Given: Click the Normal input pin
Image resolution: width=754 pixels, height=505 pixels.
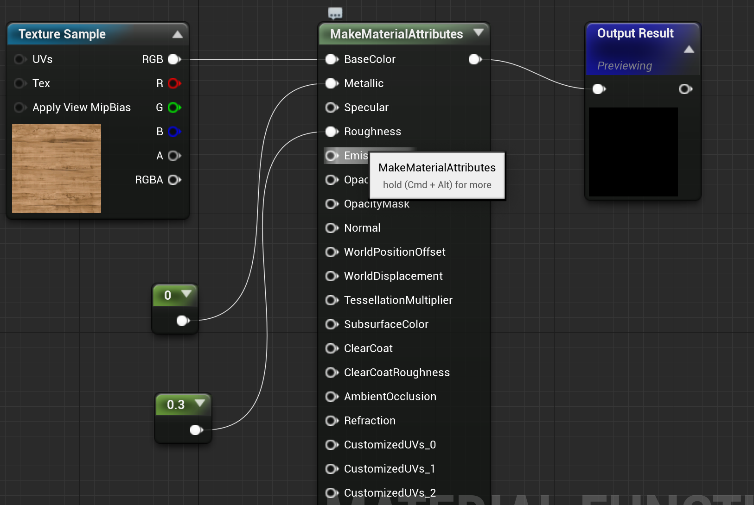Looking at the screenshot, I should [332, 228].
